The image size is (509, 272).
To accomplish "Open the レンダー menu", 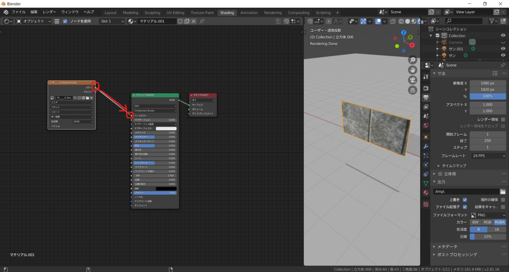I will (x=49, y=12).
